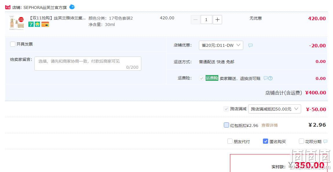Click the green shield service badge

pos(37,24)
